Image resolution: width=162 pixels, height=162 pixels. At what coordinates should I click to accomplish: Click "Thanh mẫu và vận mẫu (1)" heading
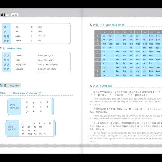[27, 93]
